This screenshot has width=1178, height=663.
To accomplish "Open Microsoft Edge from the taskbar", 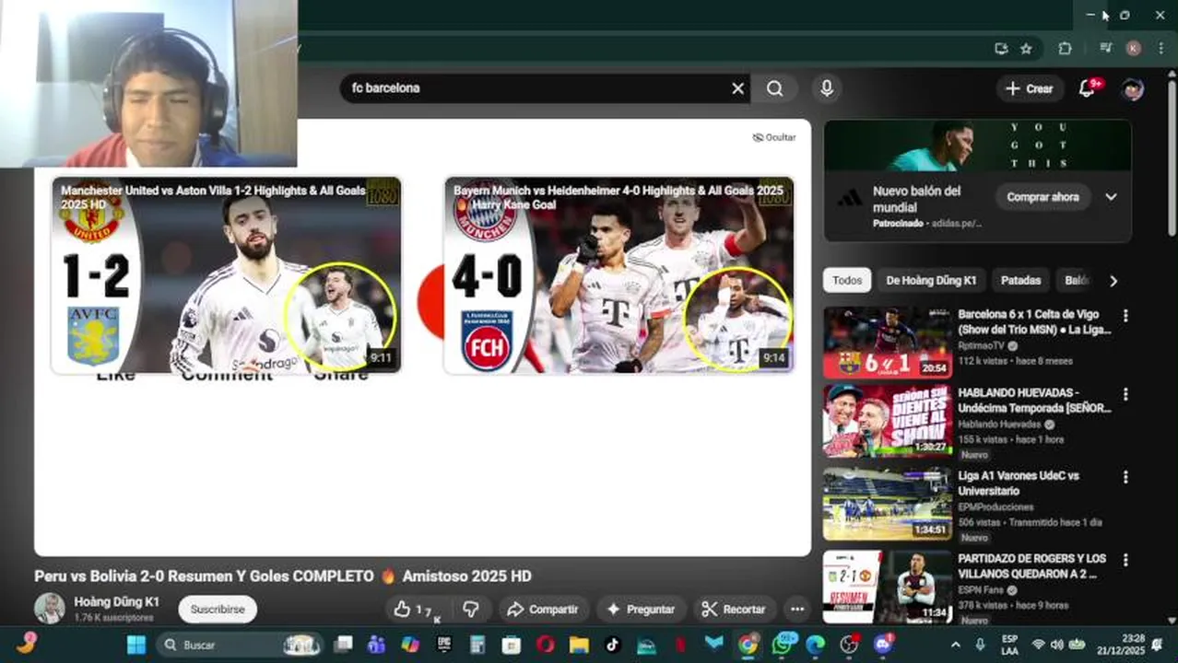I will (x=816, y=645).
